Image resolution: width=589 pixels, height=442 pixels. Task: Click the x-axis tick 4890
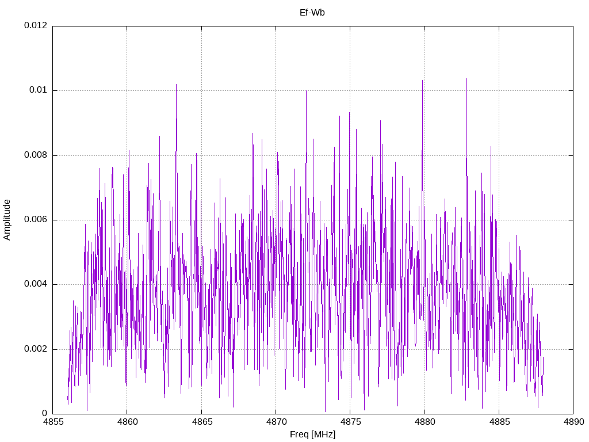coord(573,422)
